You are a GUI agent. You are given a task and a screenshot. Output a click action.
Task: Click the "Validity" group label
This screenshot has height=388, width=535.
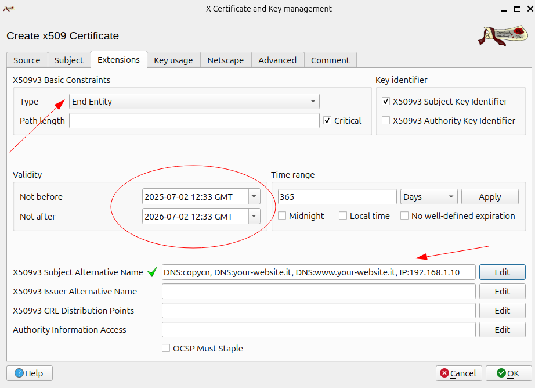[27, 174]
